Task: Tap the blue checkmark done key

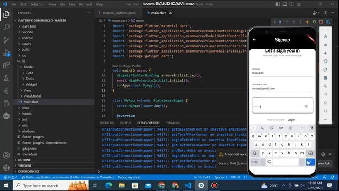Action: (x=310, y=162)
